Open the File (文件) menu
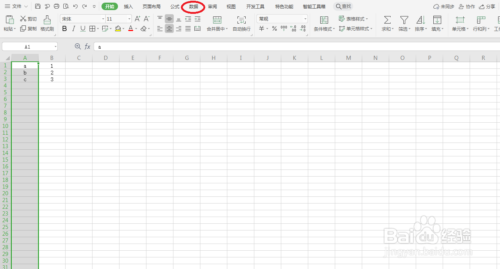The width and height of the screenshot is (500, 269). (16, 6)
